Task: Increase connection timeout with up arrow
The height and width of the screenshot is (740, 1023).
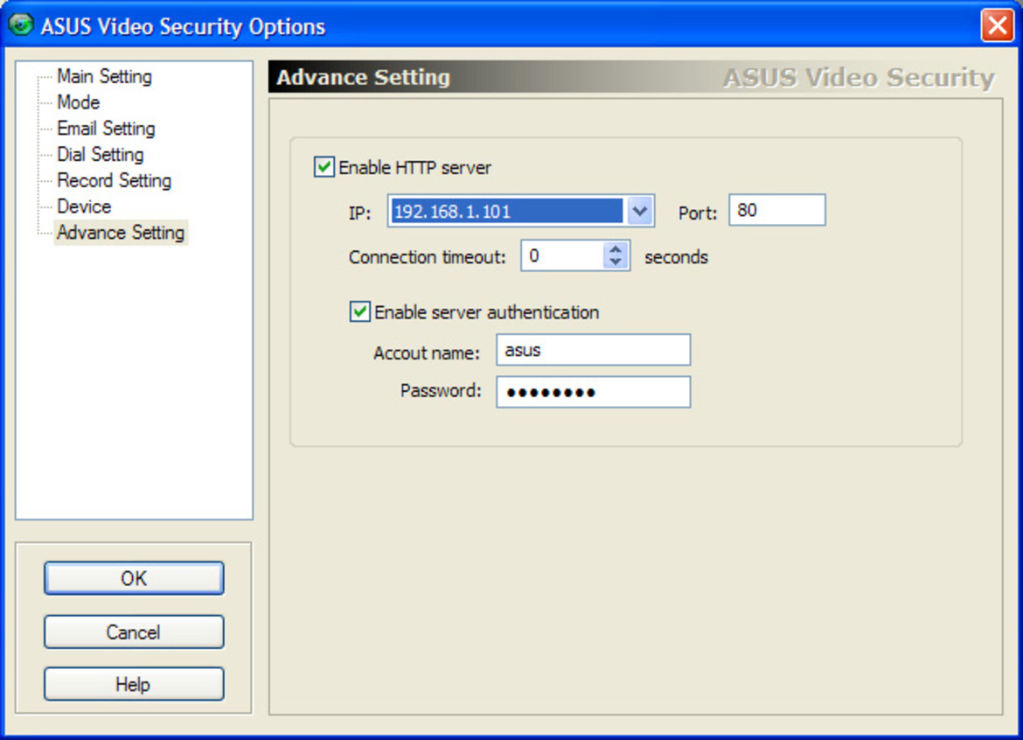Action: coord(616,248)
